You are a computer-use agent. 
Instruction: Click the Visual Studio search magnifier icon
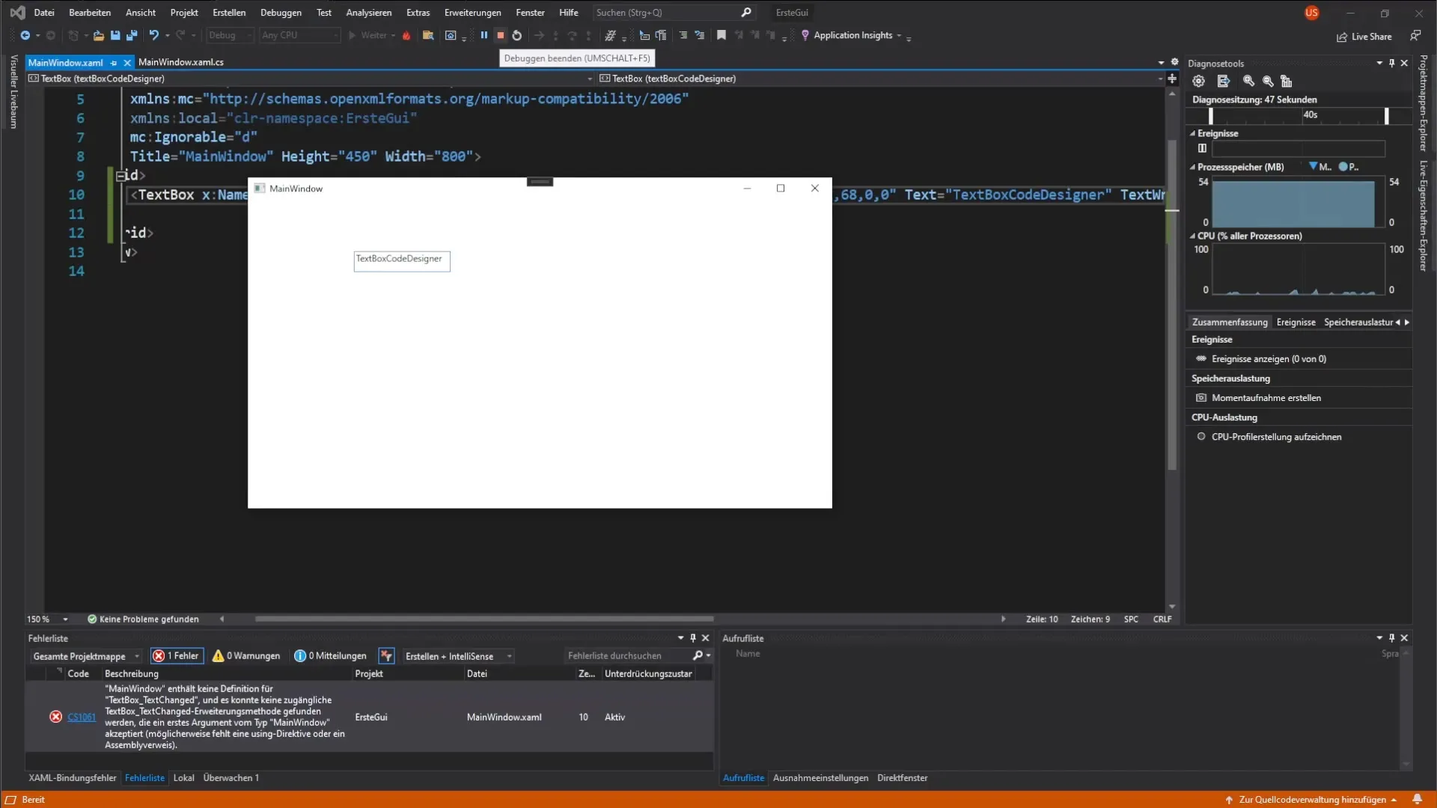[746, 13]
